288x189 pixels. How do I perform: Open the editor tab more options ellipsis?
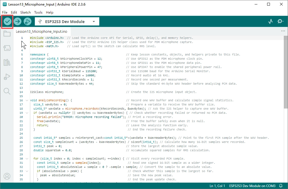tap(283, 31)
